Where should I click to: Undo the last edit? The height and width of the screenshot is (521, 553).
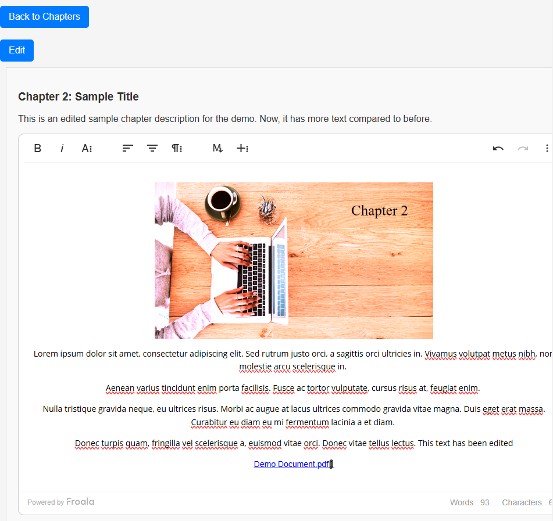498,149
